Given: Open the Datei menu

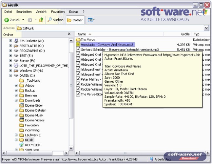Looking at the screenshot, I should [x=8, y=12].
